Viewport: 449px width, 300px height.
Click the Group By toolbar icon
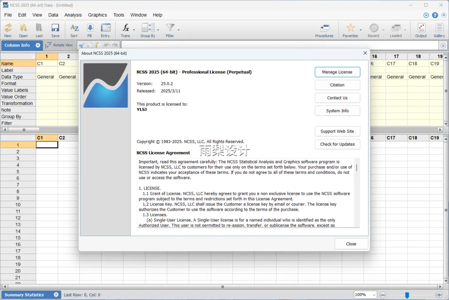148,30
